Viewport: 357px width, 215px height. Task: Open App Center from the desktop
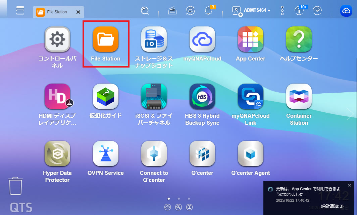point(250,39)
